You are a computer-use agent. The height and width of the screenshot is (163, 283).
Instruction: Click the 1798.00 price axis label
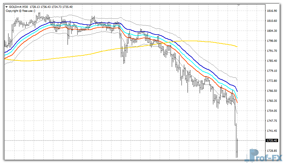[x=272, y=41]
